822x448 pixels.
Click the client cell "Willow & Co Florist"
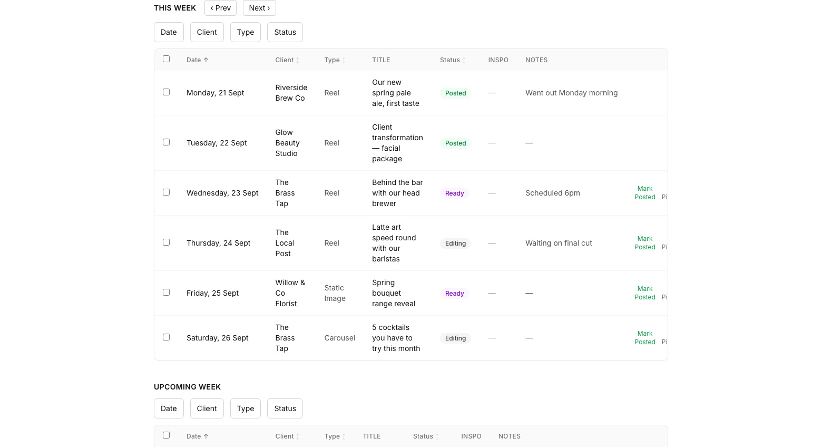coord(290,293)
